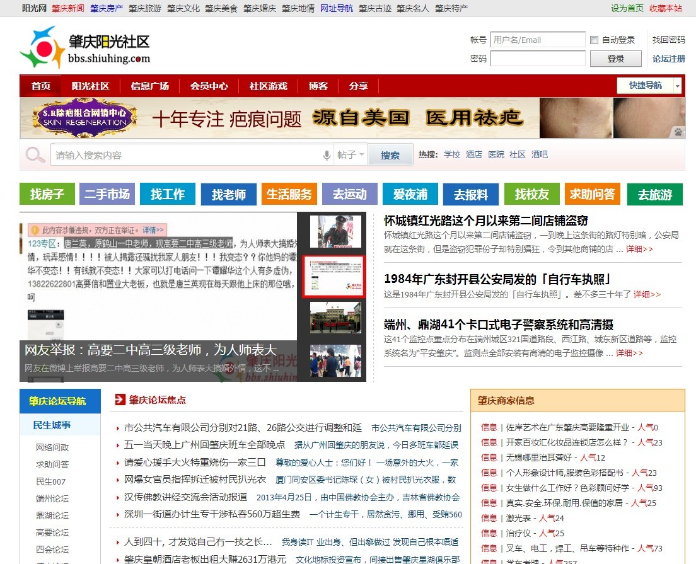Click the 去旅游 green tile

tap(655, 194)
